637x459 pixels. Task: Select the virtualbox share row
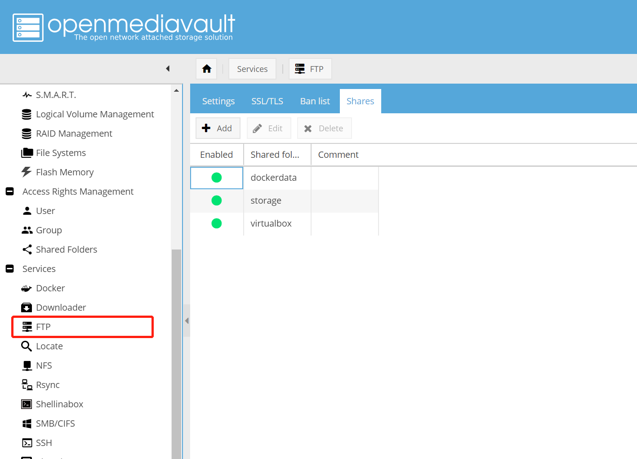(x=285, y=223)
